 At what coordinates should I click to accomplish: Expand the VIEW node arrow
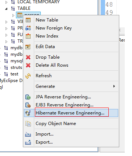tap(6, 22)
